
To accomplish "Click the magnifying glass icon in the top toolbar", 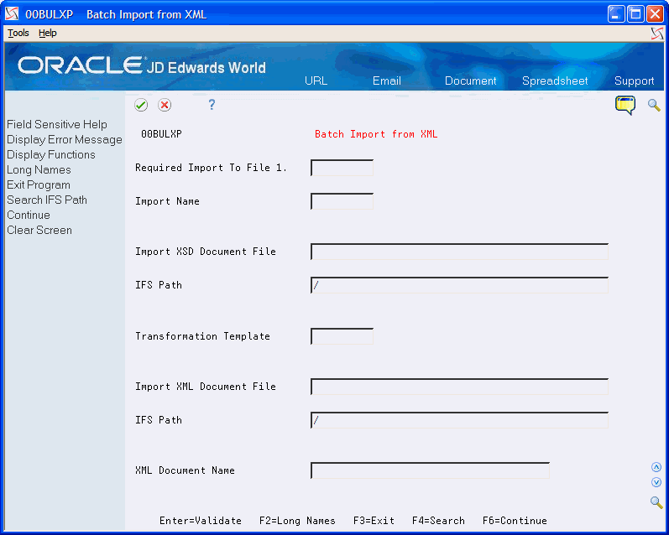I will (654, 105).
